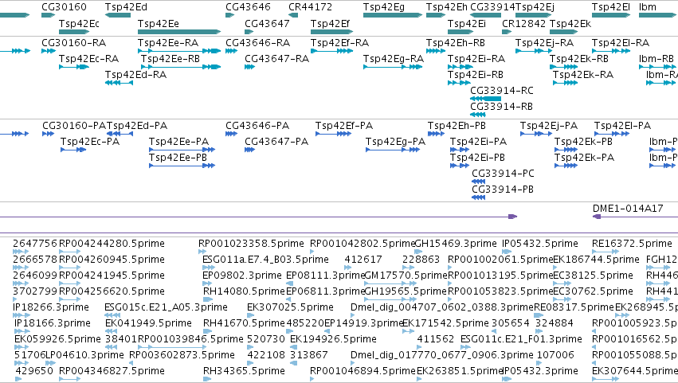The height and width of the screenshot is (383, 678).
Task: Open the CR12842 gene label
Action: pyautogui.click(x=523, y=23)
